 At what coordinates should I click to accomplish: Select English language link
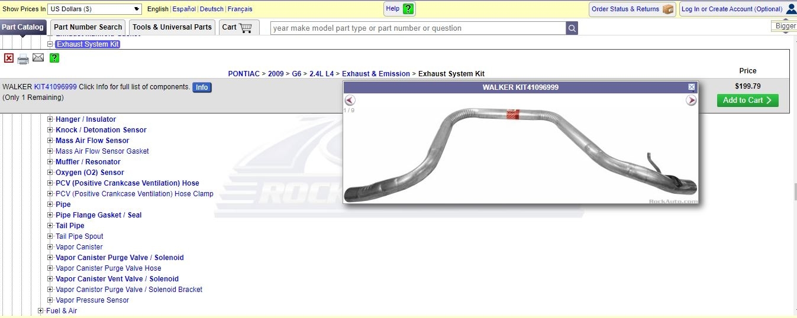tap(158, 9)
